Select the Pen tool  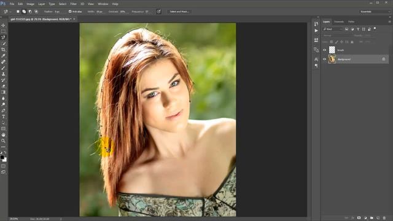coord(3,110)
